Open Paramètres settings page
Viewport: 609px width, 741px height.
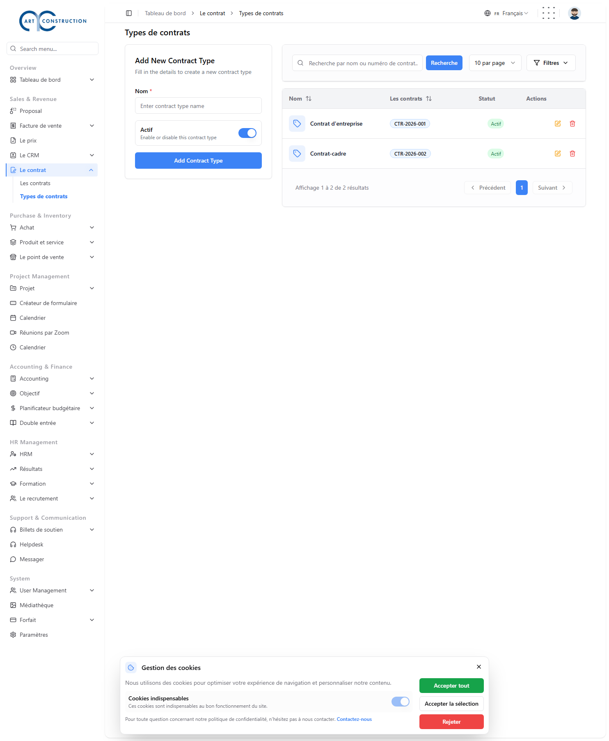(x=52, y=635)
